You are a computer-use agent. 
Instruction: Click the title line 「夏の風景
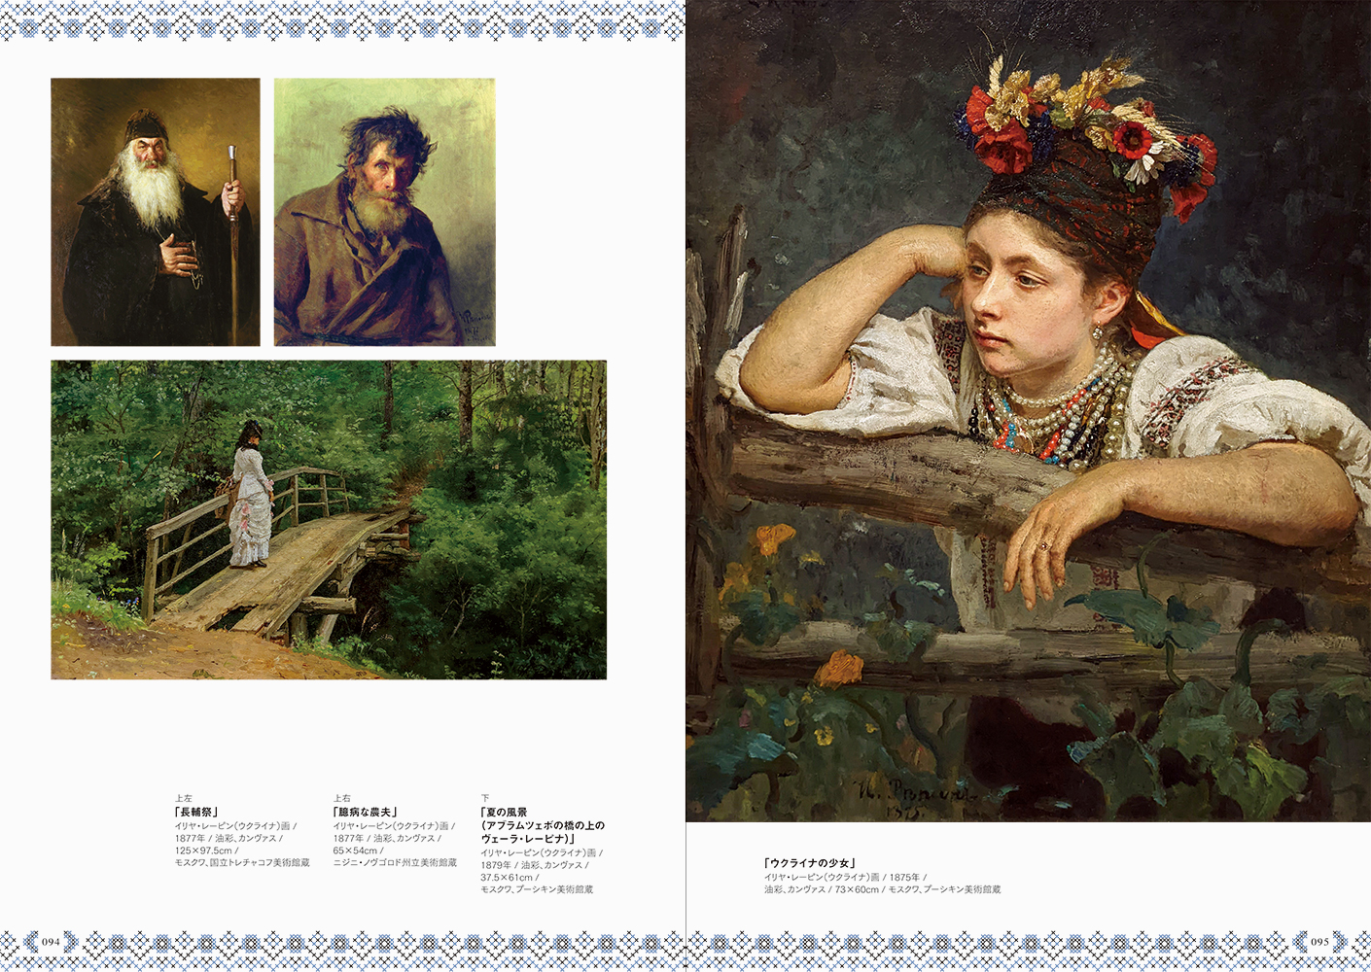pos(504,812)
